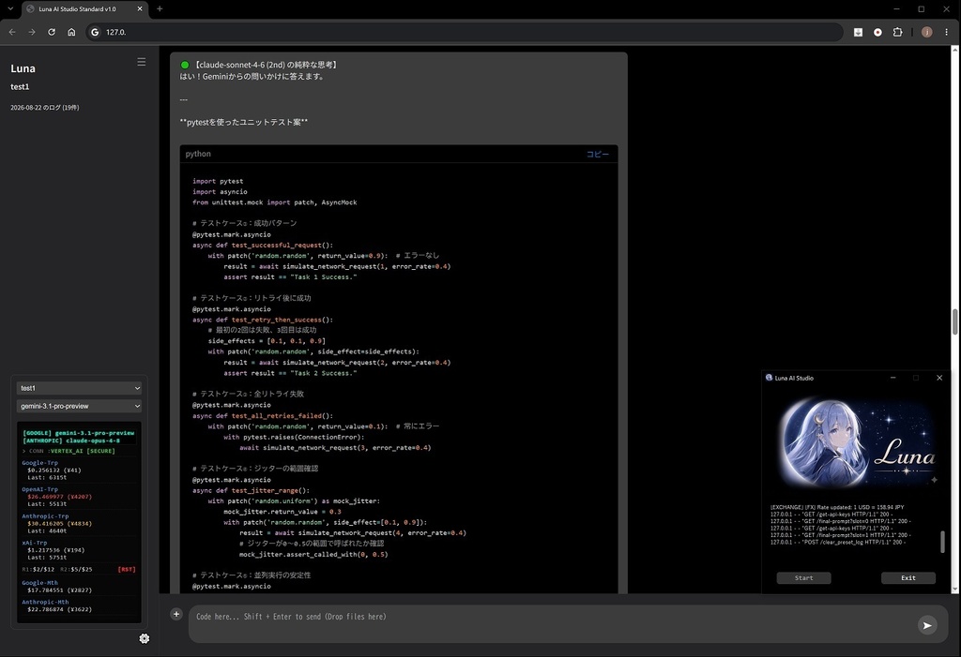This screenshot has height=657, width=961.
Task: Click 'test_all_retries_failed' function name in code
Action: point(277,416)
